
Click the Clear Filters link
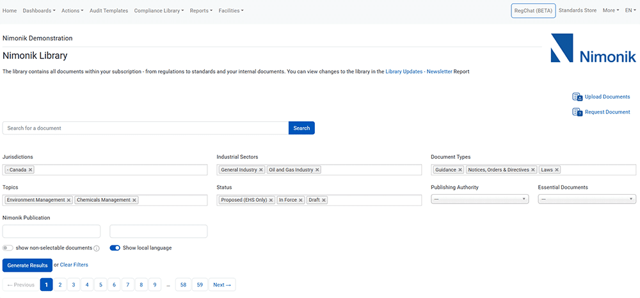click(74, 265)
